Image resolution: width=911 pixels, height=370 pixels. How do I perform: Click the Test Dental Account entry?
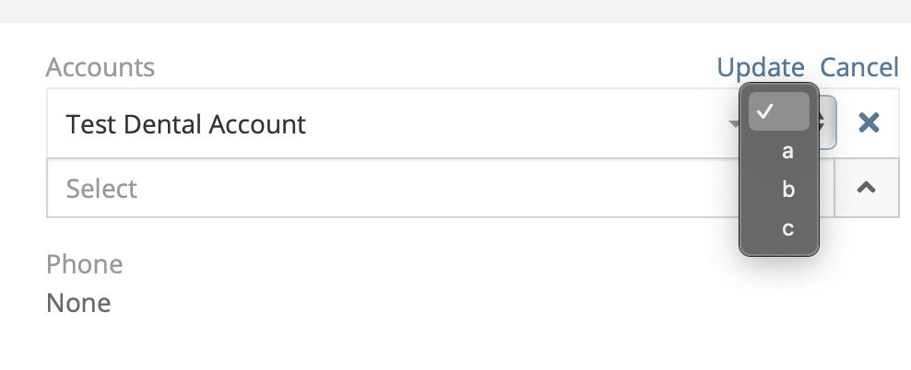tap(186, 124)
